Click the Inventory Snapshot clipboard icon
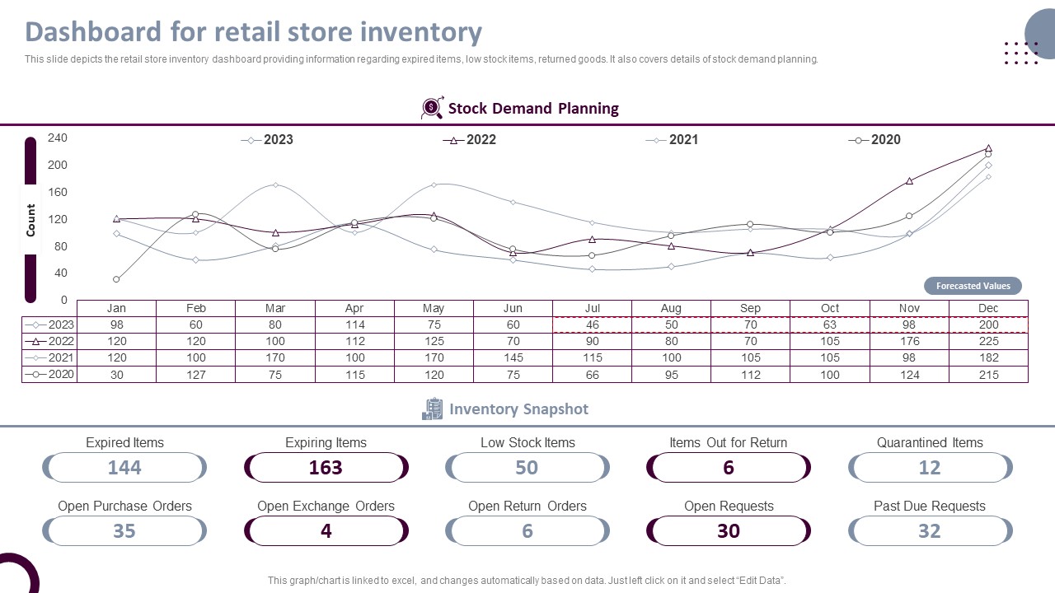Image resolution: width=1055 pixels, height=593 pixels. pos(432,409)
